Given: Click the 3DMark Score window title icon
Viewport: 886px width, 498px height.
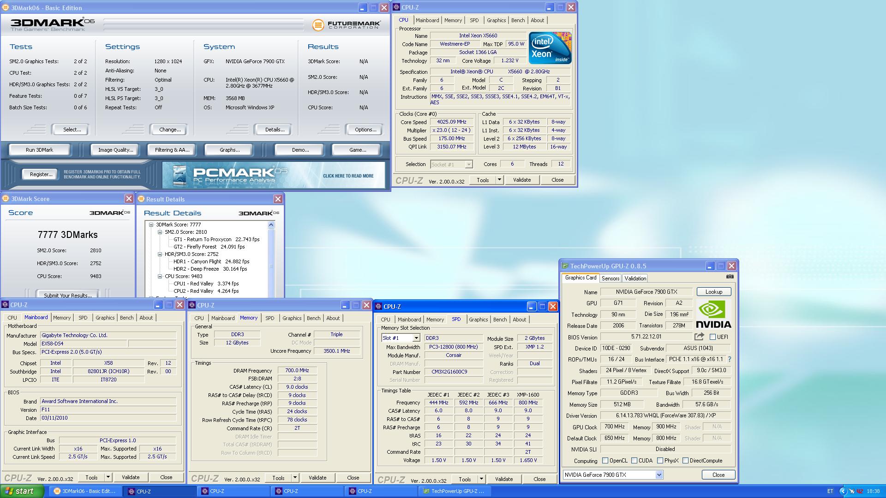Looking at the screenshot, I should pos(6,198).
